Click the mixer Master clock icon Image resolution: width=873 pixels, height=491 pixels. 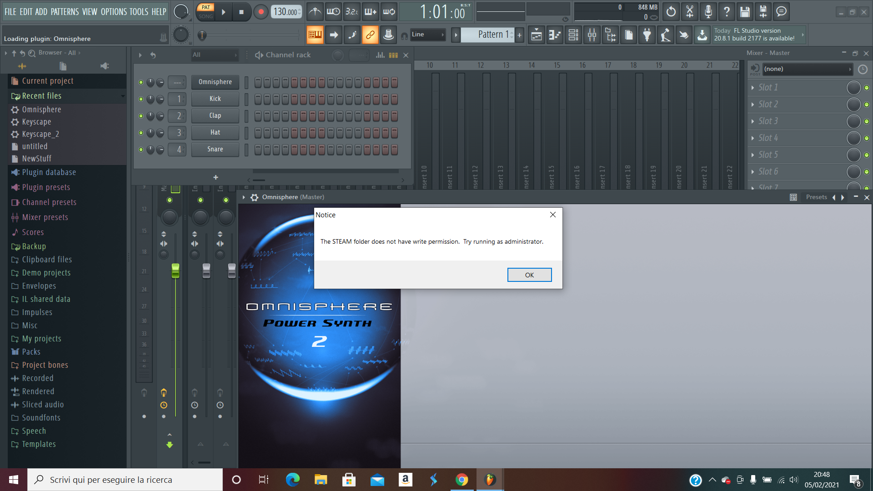pos(863,70)
